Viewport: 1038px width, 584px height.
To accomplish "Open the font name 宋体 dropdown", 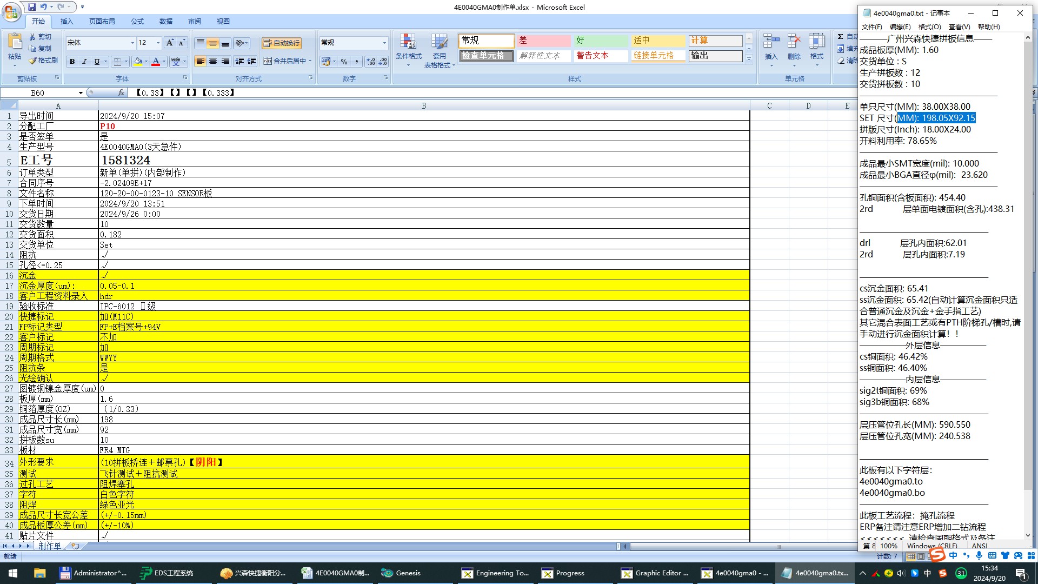I will [132, 43].
